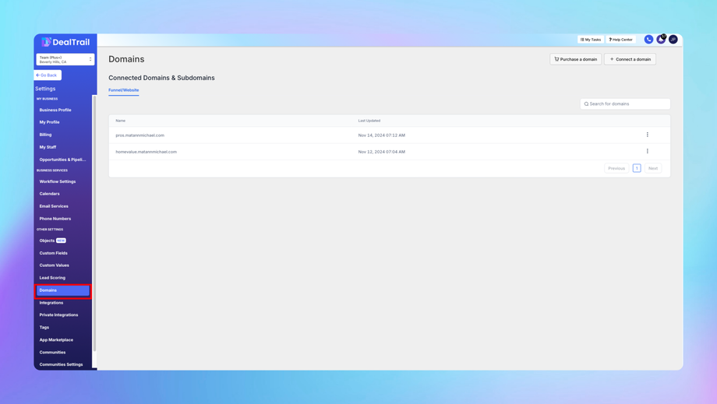Click Purchase a domain

pos(576,59)
